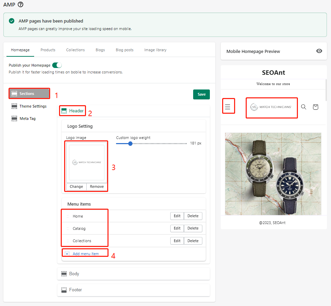
Task: Edit the Catalog menu item
Action: coord(177,228)
